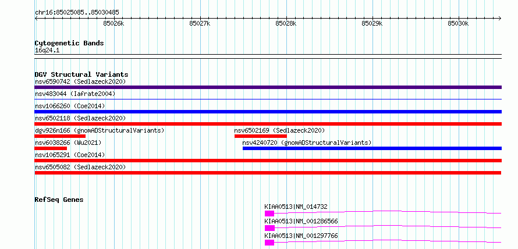Select the magenta exon box of NM_014732
Screen dimensions: 518x249
[x=269, y=214]
